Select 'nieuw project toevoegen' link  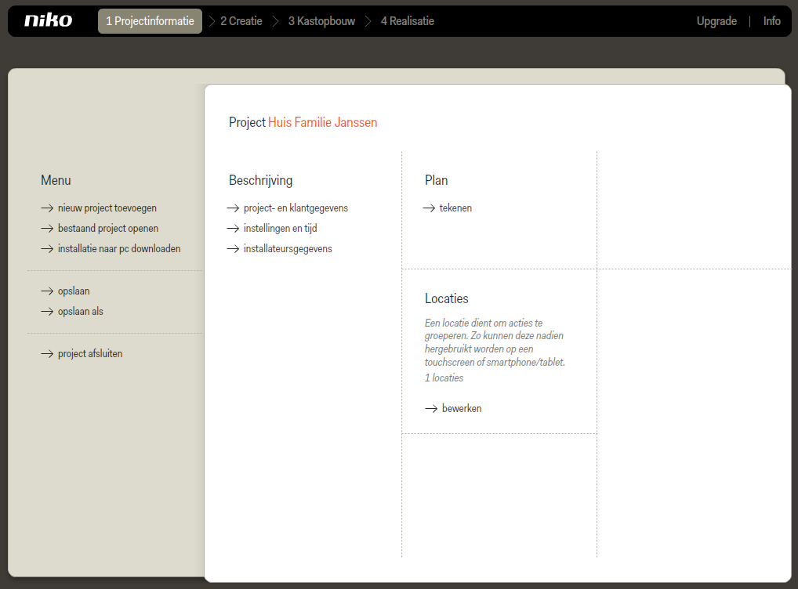pos(107,208)
